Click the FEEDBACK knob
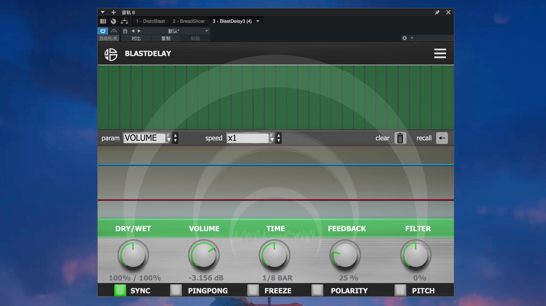 point(345,255)
